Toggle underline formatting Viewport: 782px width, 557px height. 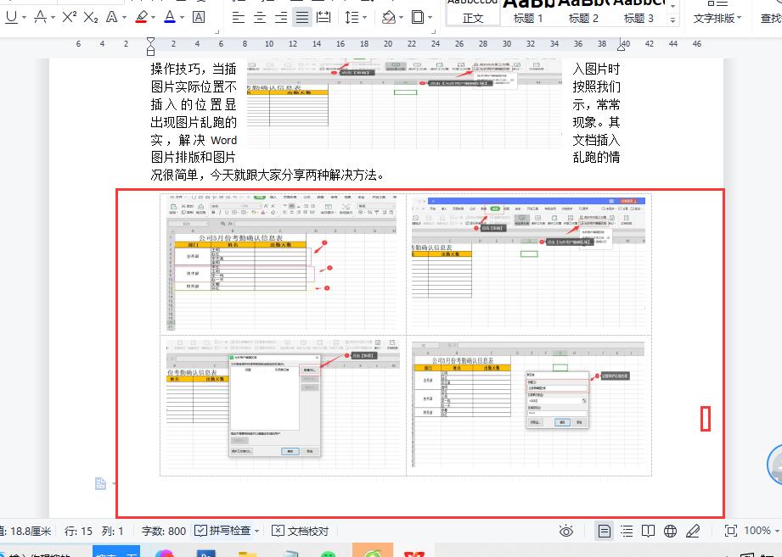(x=11, y=17)
